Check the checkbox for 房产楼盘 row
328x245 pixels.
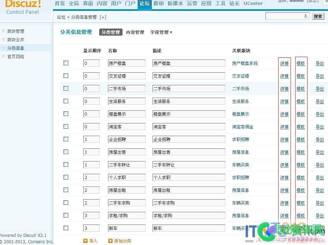click(66, 63)
